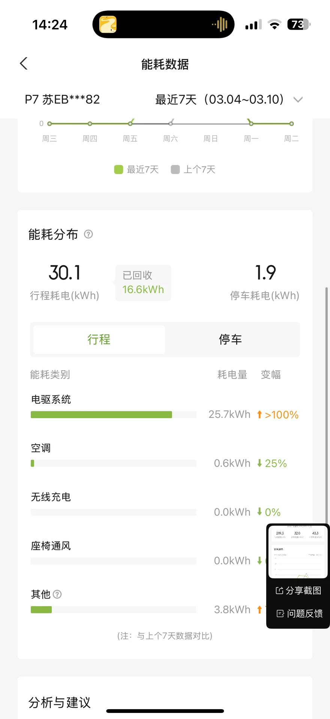The image size is (330, 719).
Task: Open the screenshot preview thumbnail
Action: tap(298, 551)
